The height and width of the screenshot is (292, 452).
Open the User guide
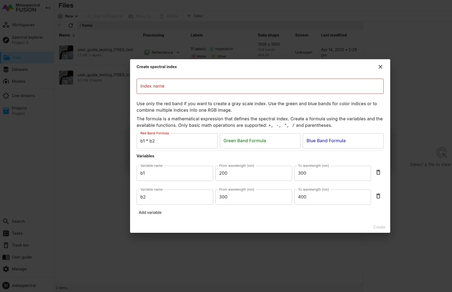point(22,257)
